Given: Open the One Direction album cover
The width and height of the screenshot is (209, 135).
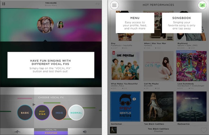Looking at the screenshot, I should tap(125, 66).
